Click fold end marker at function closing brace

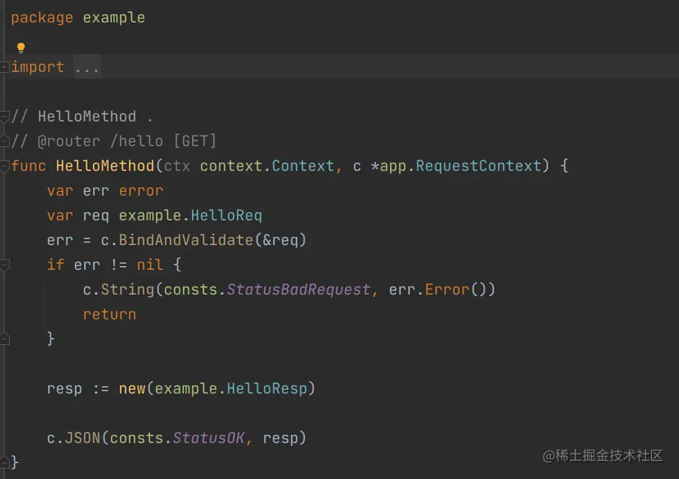pos(5,463)
